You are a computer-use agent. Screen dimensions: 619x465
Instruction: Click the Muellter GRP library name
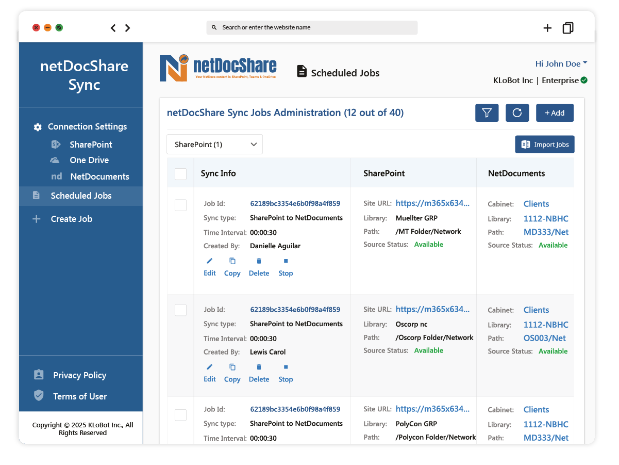point(416,218)
